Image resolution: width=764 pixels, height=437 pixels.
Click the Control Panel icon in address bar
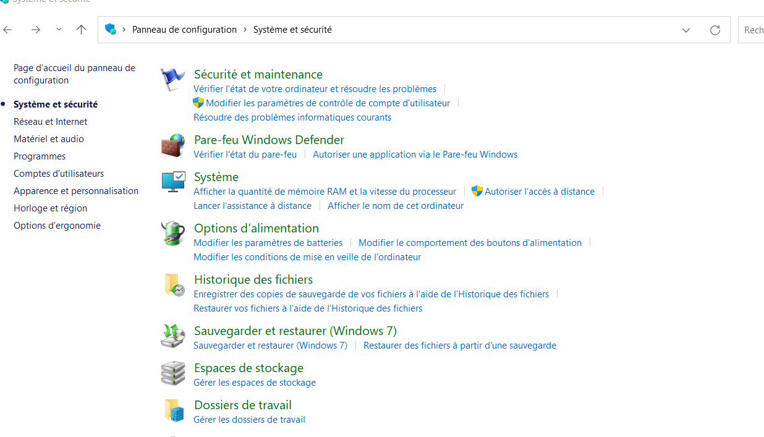(x=111, y=29)
